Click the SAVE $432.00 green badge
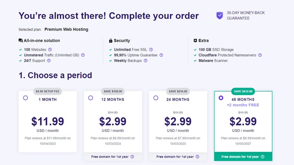This screenshot has width=294, height=165. coord(243,91)
